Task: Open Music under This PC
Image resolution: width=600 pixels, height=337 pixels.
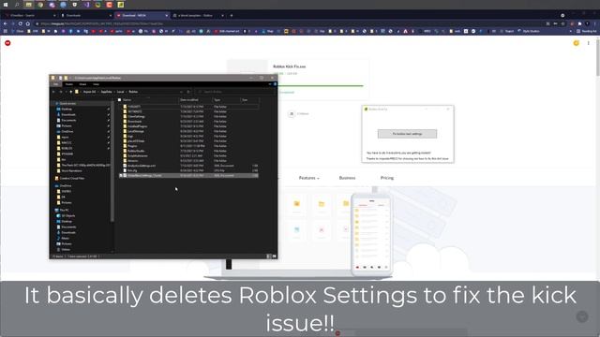Action: (65, 238)
